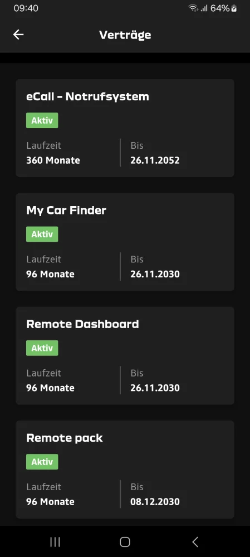Select the 360 Monate duration value
250x557 pixels.
tap(53, 160)
